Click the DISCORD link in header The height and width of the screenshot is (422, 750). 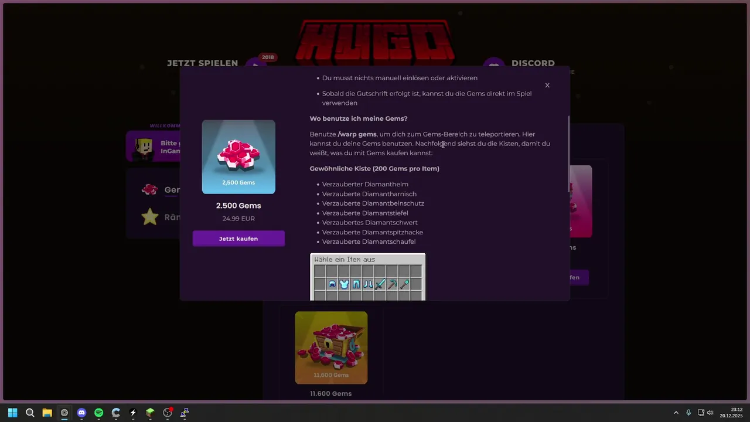pos(533,63)
